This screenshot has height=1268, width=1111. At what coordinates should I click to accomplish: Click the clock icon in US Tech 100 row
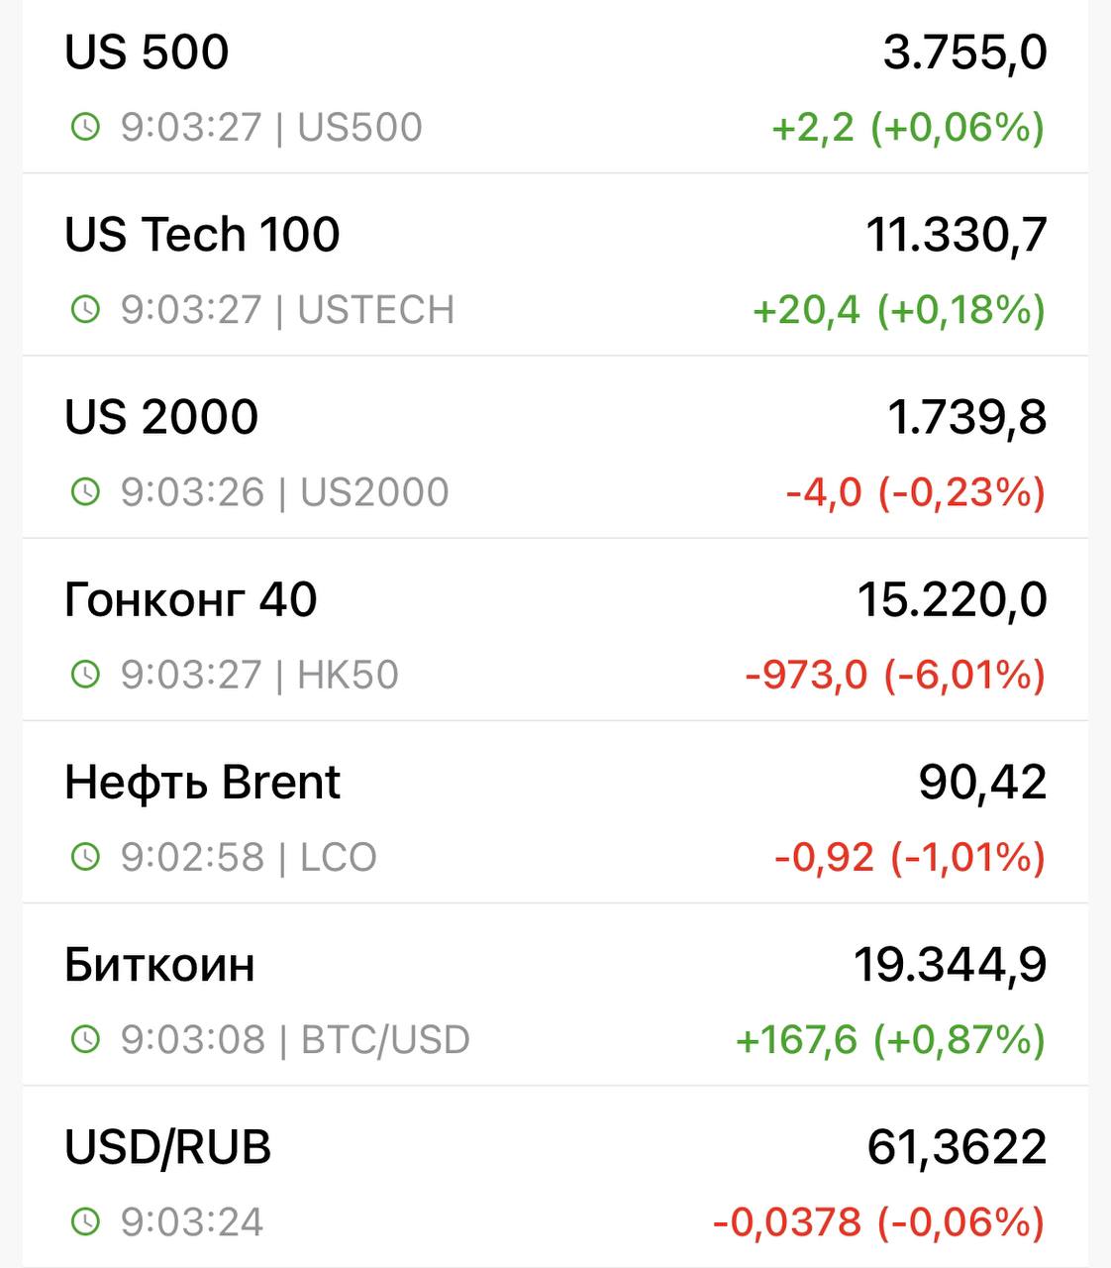click(x=86, y=309)
